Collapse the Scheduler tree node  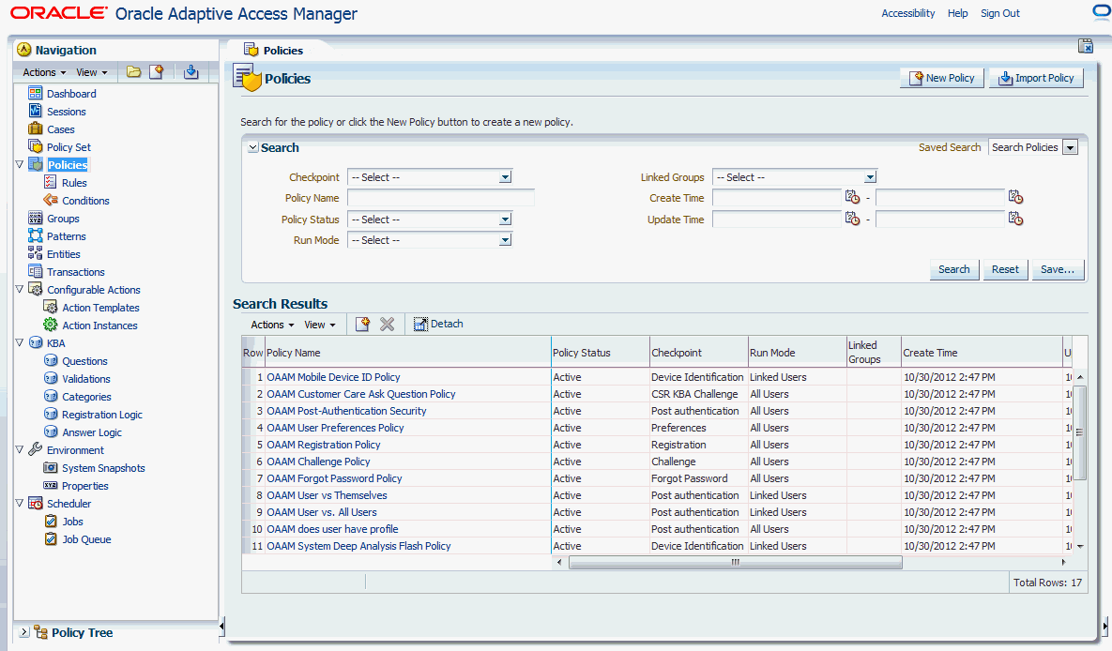[x=20, y=503]
